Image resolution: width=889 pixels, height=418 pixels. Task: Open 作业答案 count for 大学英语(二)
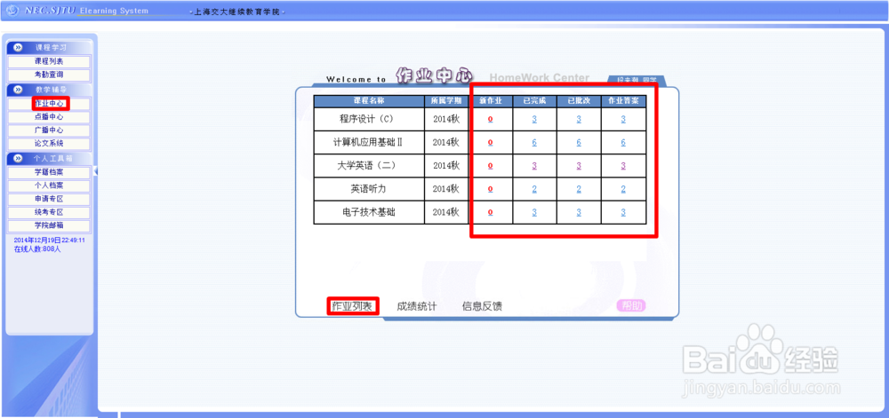click(623, 166)
